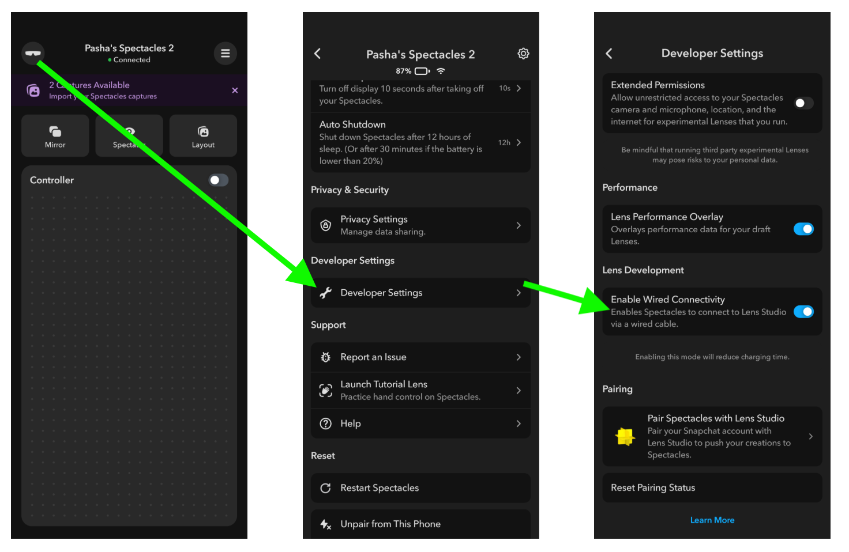Screen dimensions: 849x552
Task: Tap the Spectacles glasses icon at top left
Action: pyautogui.click(x=33, y=54)
